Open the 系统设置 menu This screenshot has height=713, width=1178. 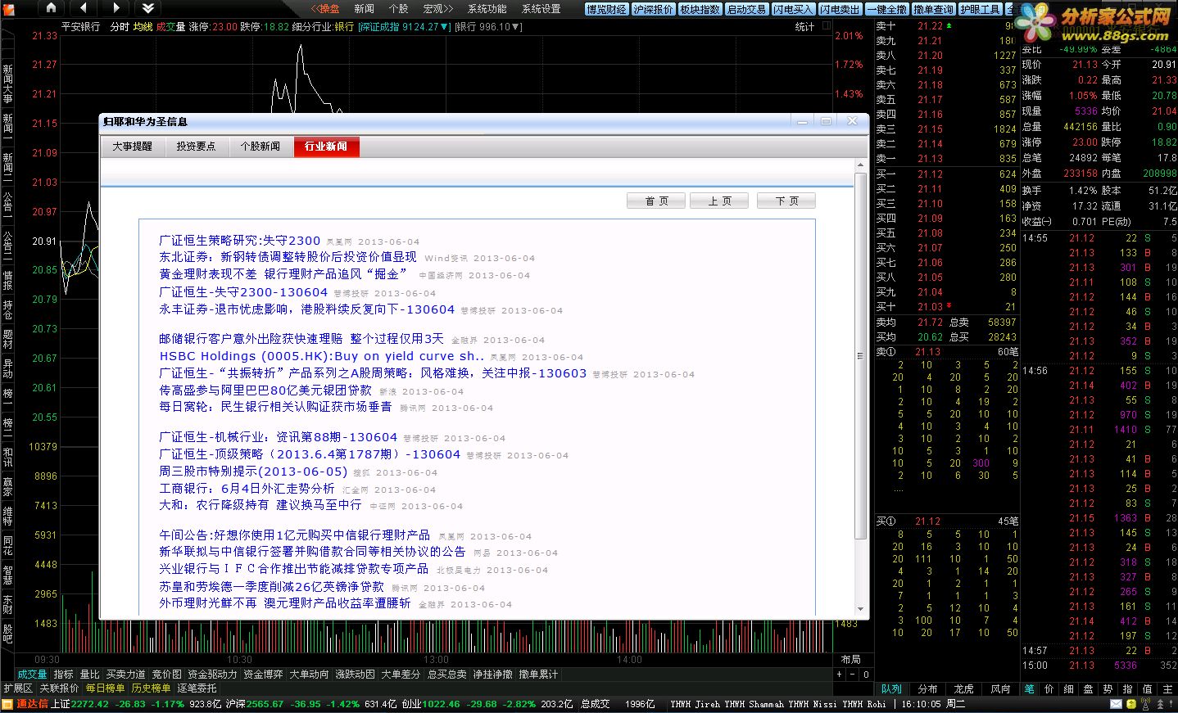[541, 9]
